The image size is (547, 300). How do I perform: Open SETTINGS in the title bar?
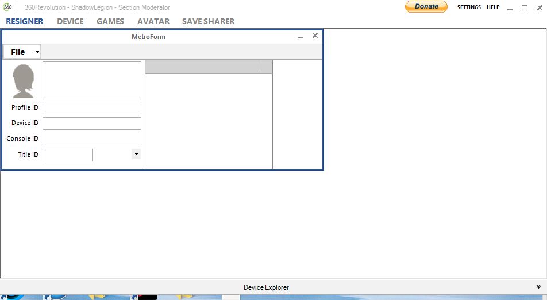click(469, 7)
